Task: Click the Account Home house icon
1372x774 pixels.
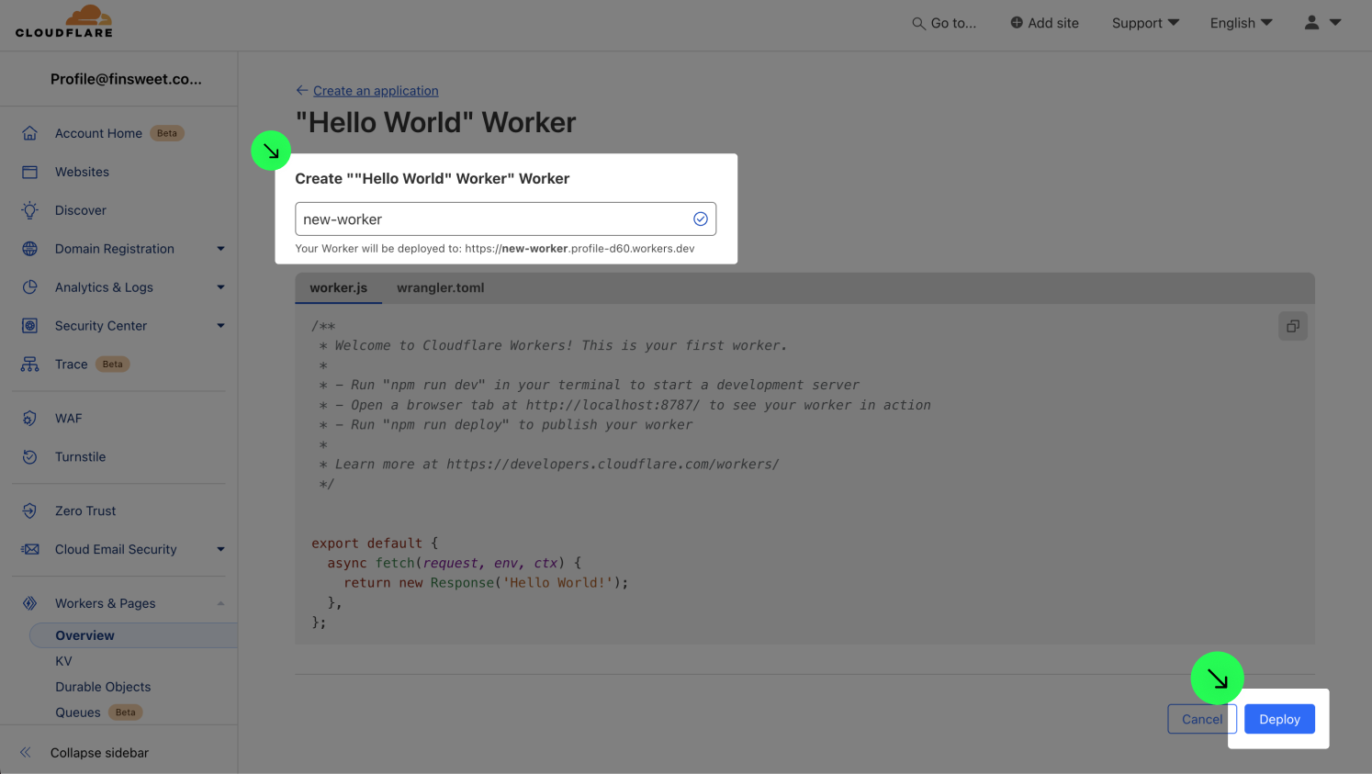Action: 29,133
